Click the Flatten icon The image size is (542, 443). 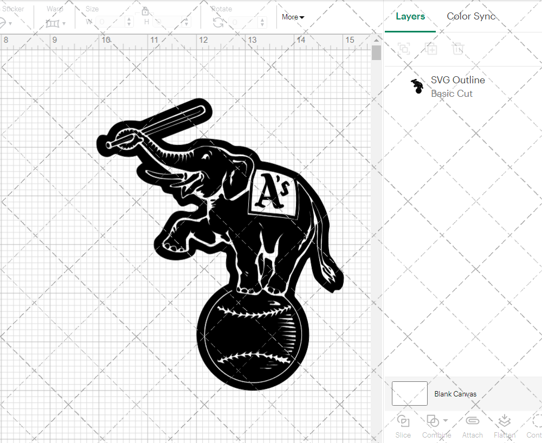pos(504,421)
